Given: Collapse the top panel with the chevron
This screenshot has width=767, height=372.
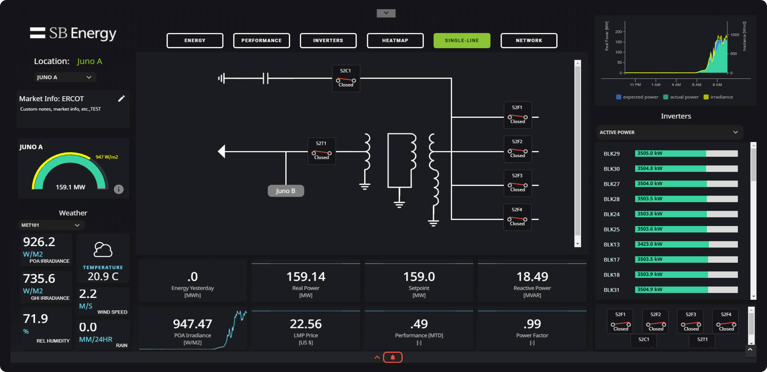Looking at the screenshot, I should click(x=385, y=13).
